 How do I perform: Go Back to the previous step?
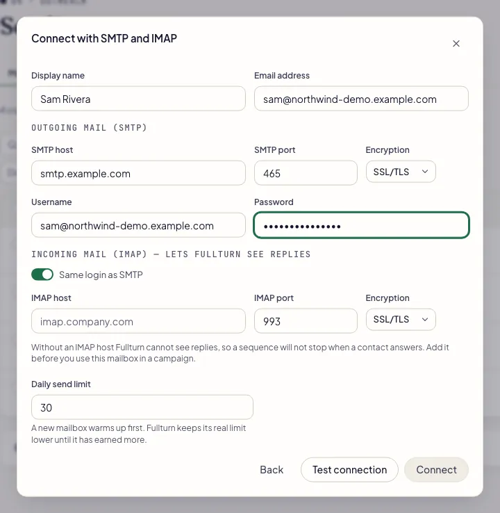pyautogui.click(x=272, y=470)
